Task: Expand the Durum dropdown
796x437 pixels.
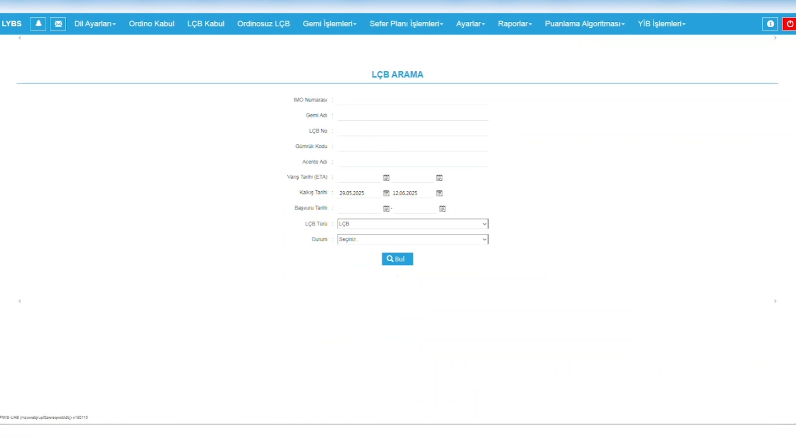Action: coord(412,239)
